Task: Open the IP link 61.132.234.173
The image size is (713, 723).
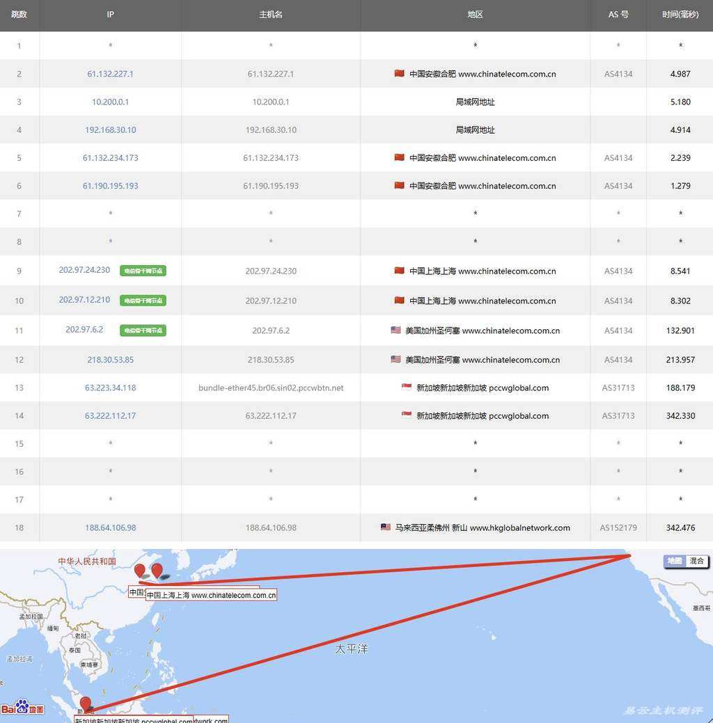Action: coord(110,158)
